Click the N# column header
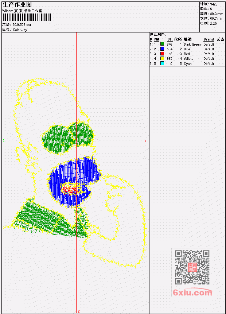Viewport: 226px width, 314px height. [156, 39]
